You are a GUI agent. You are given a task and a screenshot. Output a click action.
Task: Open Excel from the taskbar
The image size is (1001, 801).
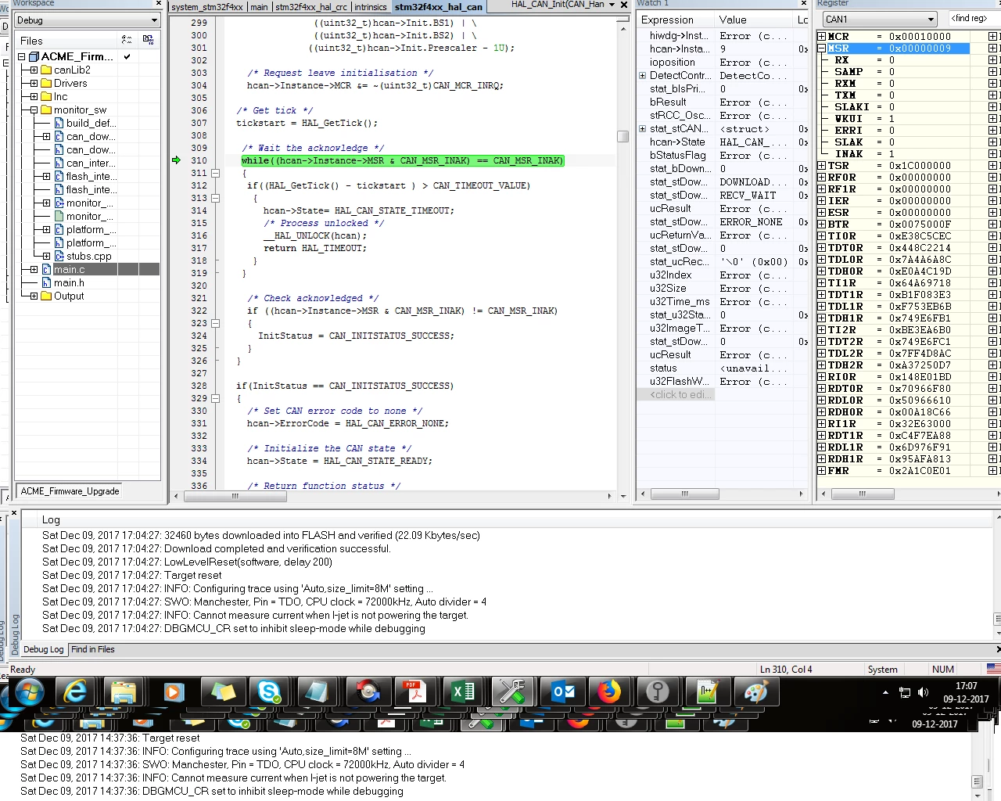pos(463,692)
